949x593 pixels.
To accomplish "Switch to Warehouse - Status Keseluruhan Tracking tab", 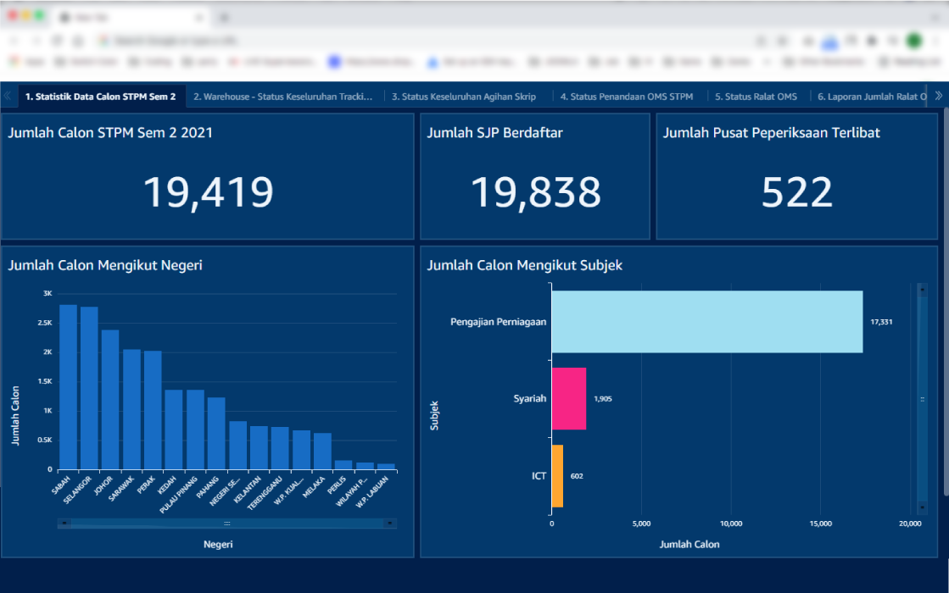I will click(x=283, y=97).
